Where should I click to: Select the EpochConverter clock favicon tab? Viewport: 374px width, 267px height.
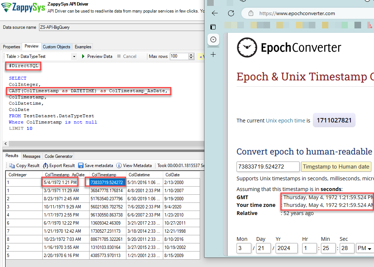pyautogui.click(x=213, y=40)
